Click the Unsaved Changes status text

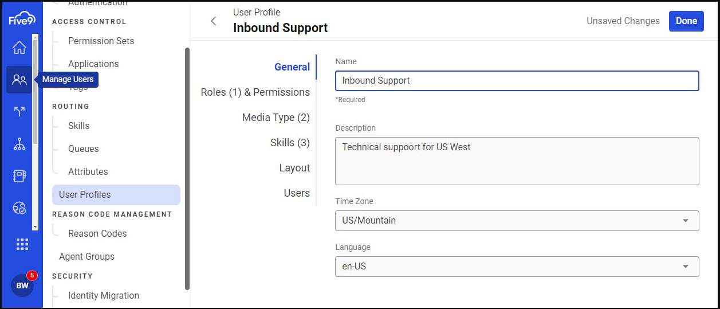623,21
